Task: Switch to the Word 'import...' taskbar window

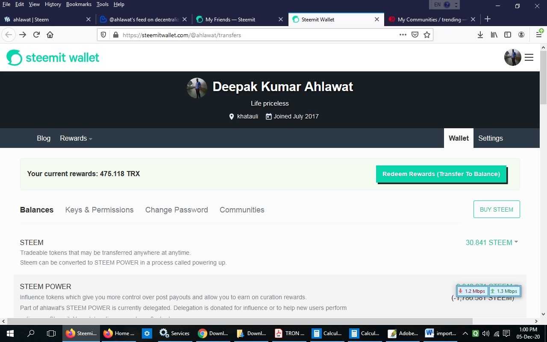Action: [x=441, y=333]
